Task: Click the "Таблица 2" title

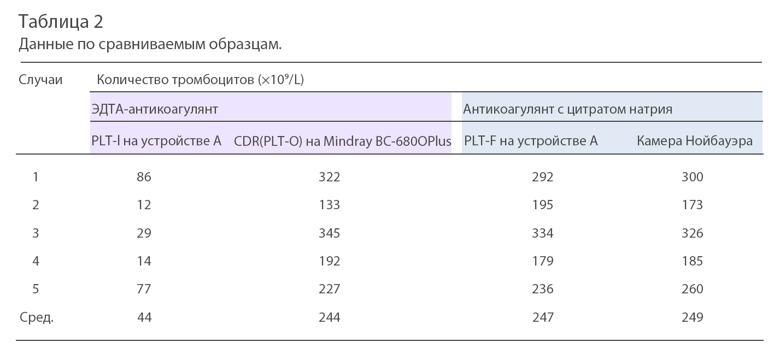Action: click(x=61, y=22)
